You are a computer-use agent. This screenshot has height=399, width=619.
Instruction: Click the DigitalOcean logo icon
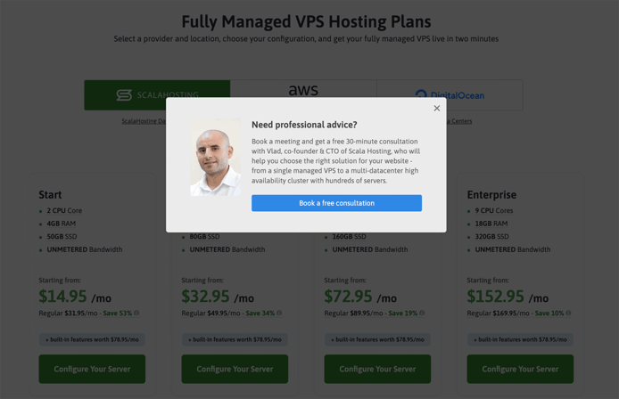click(x=421, y=94)
